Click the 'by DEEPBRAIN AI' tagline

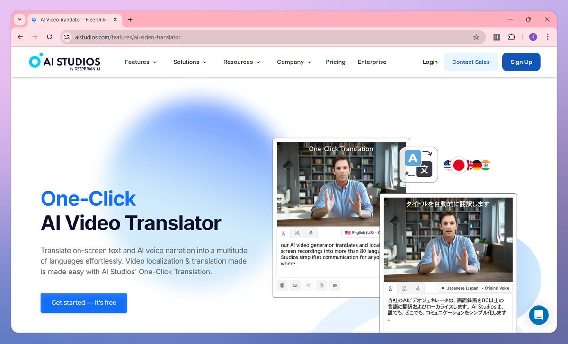(84, 69)
